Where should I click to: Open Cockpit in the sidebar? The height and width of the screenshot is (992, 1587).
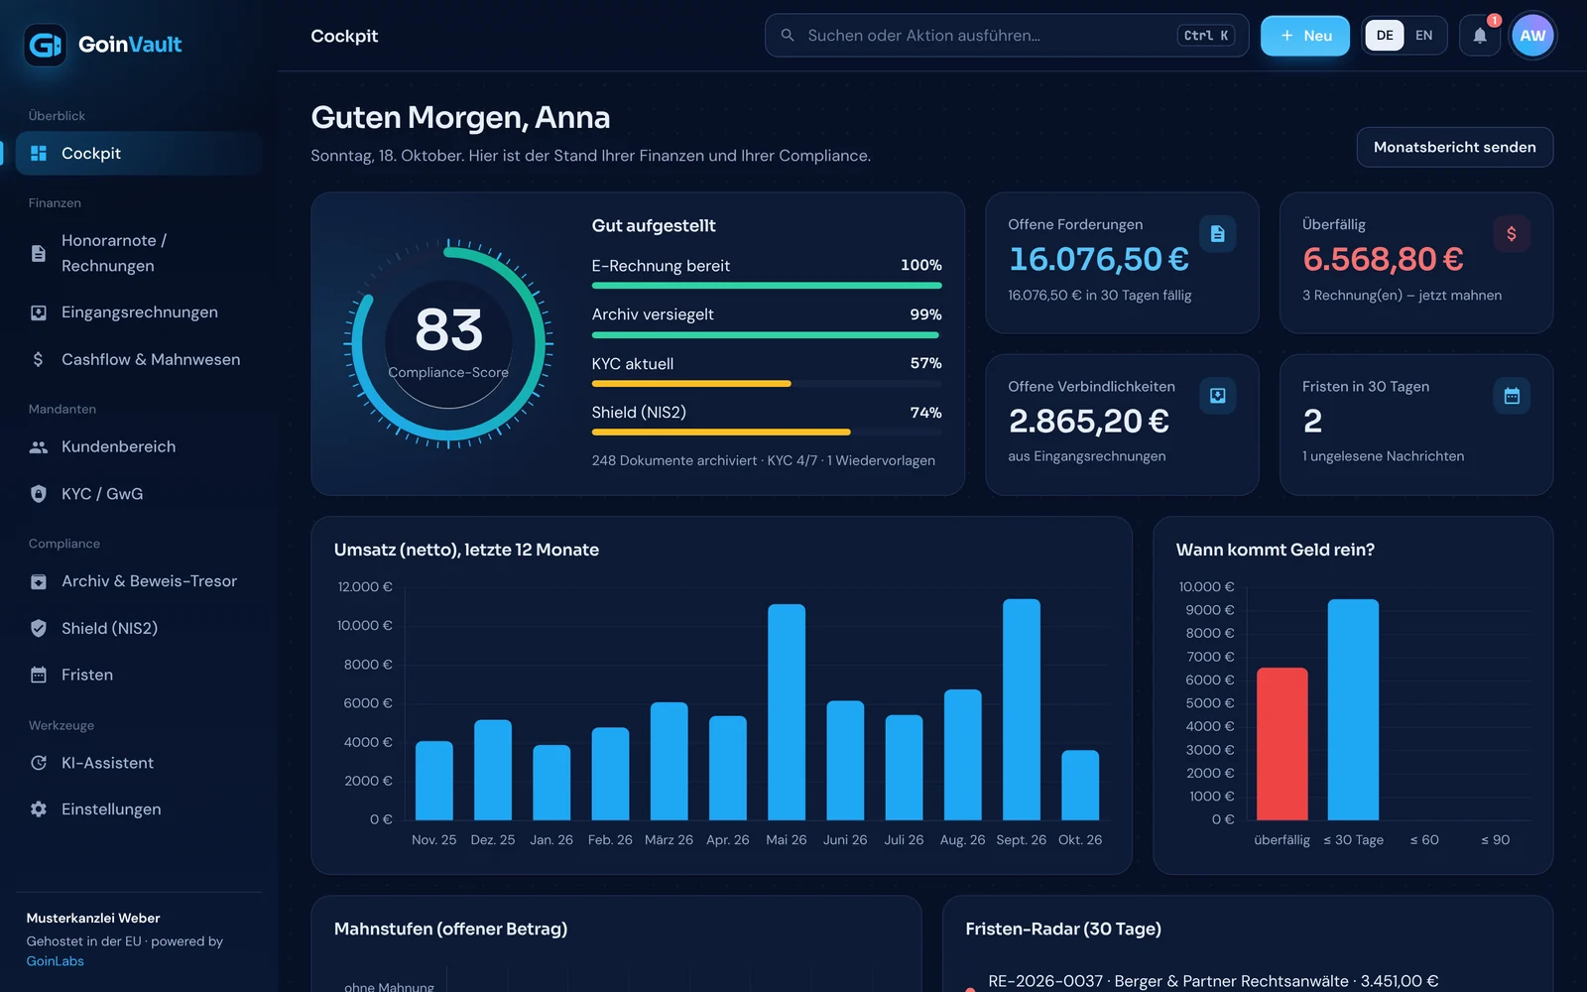[x=139, y=154]
